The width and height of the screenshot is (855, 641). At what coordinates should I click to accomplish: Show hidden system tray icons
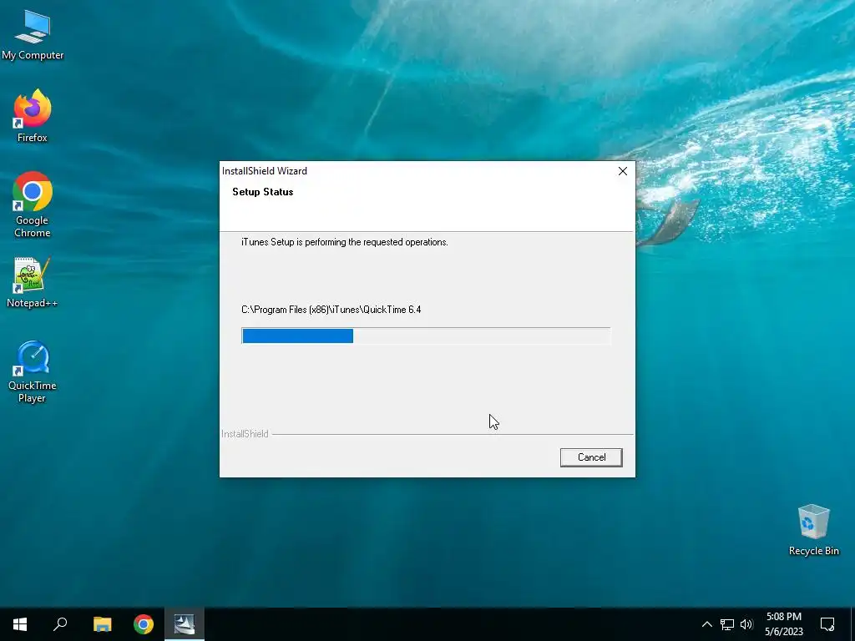coord(706,624)
